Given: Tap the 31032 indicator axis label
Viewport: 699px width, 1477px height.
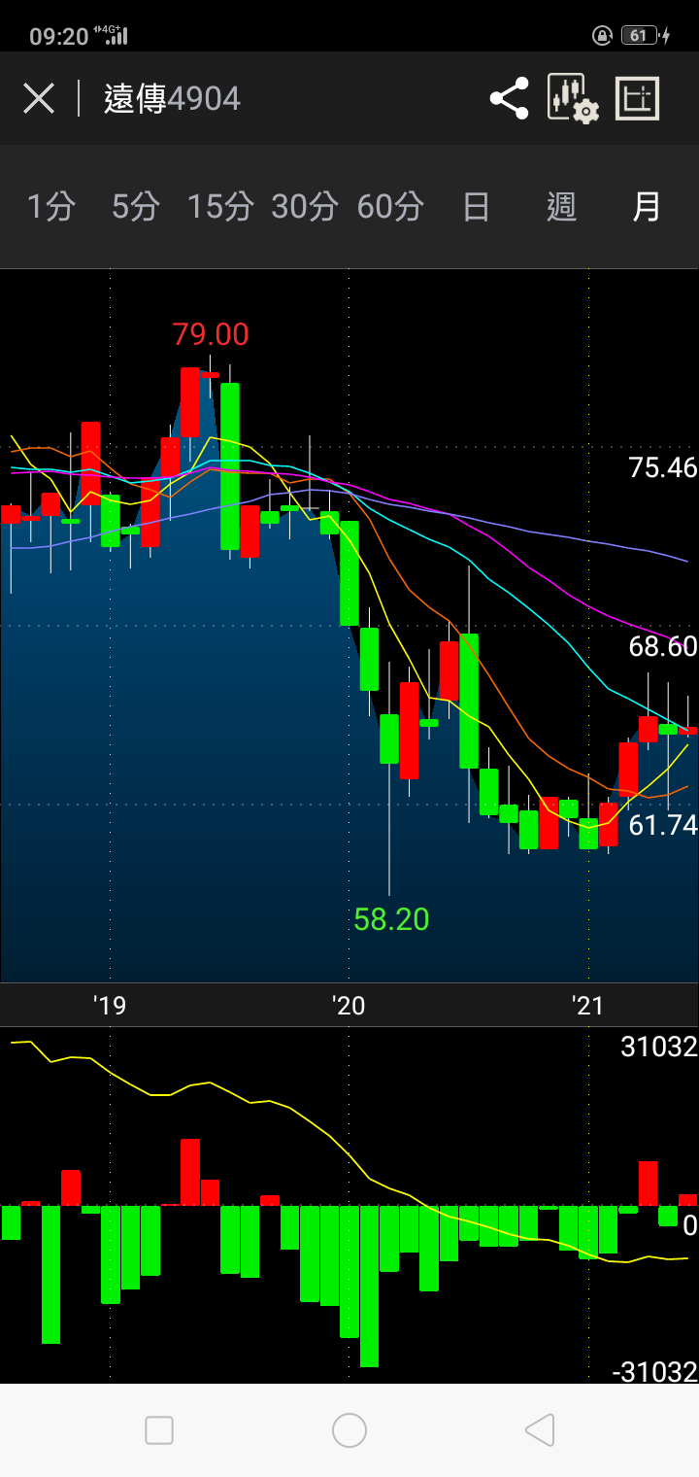Looking at the screenshot, I should (659, 1046).
